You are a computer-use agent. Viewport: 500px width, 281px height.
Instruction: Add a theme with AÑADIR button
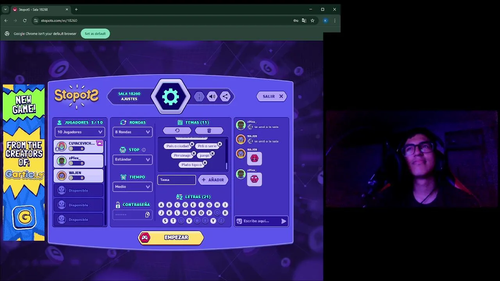coord(213,180)
